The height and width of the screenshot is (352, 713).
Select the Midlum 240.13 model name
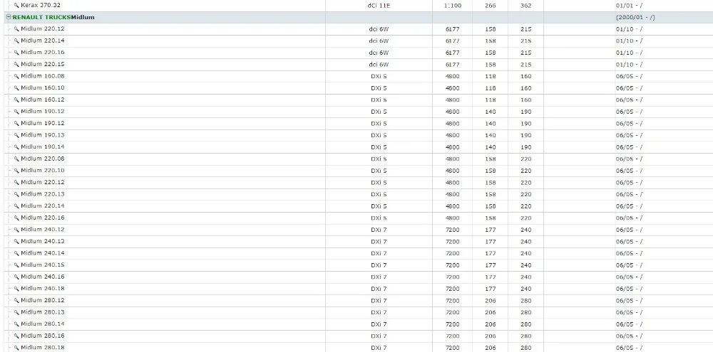(43, 241)
